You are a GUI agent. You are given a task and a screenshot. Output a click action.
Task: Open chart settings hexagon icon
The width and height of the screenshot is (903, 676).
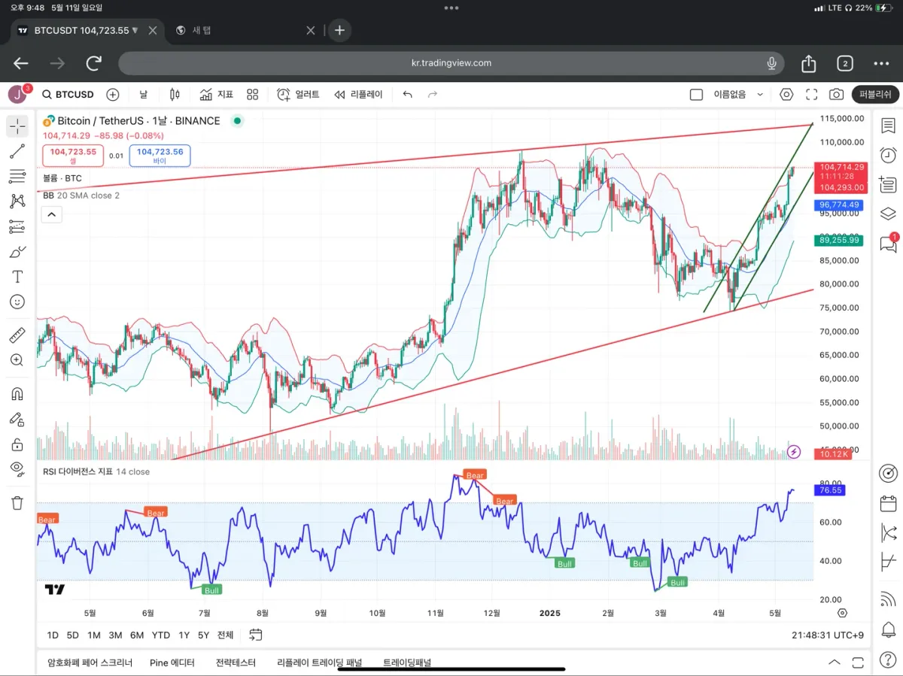coord(786,95)
